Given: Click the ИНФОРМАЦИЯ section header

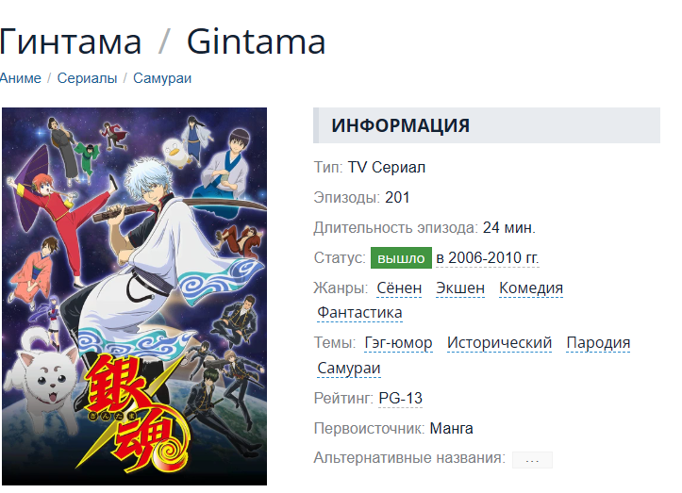Looking at the screenshot, I should [x=487, y=125].
